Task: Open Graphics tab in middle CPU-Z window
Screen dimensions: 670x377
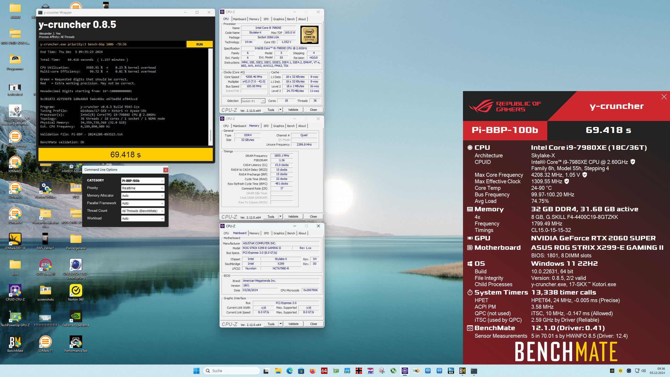Action: (x=278, y=126)
